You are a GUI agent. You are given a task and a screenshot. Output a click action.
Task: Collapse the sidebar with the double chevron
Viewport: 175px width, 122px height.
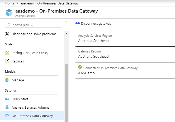(x=65, y=22)
